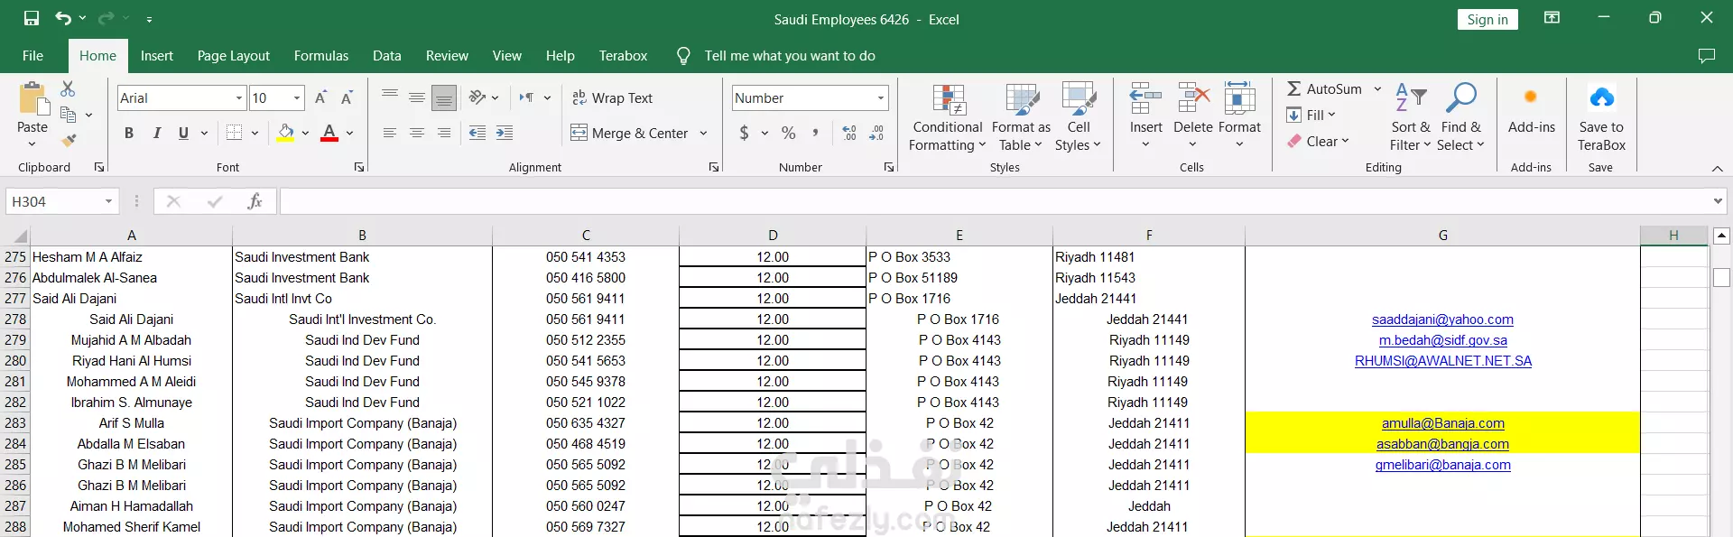Viewport: 1733px width, 537px height.
Task: Toggle Italic formatting
Action: 157,133
